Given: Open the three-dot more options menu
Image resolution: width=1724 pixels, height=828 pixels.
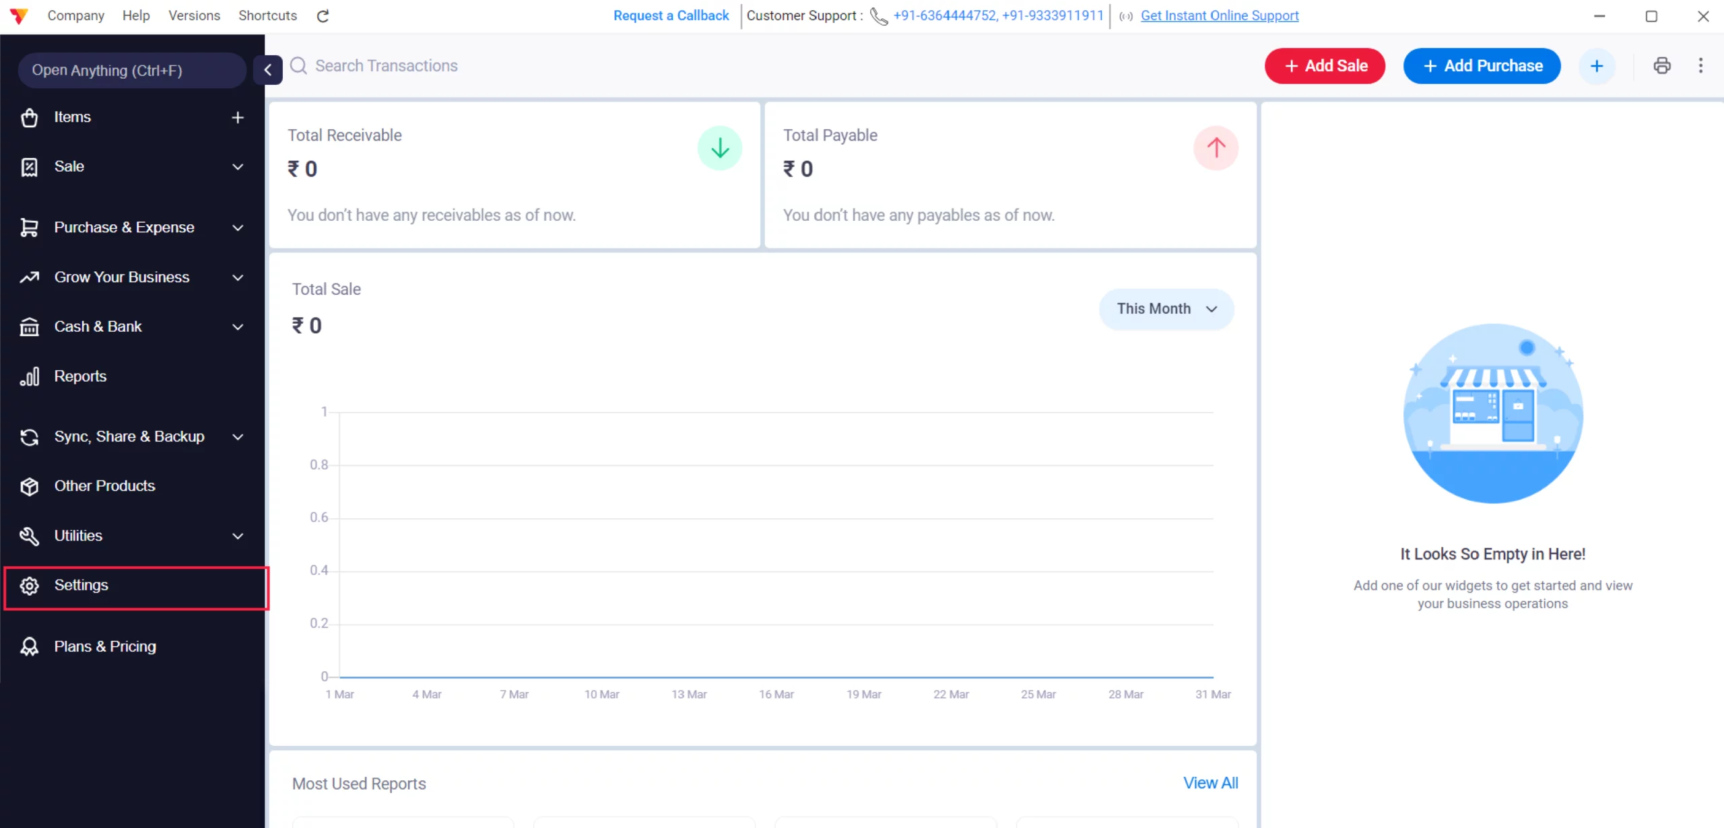Looking at the screenshot, I should (1700, 65).
